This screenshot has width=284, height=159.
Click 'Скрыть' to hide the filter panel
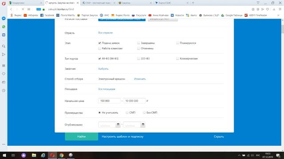click(x=219, y=136)
